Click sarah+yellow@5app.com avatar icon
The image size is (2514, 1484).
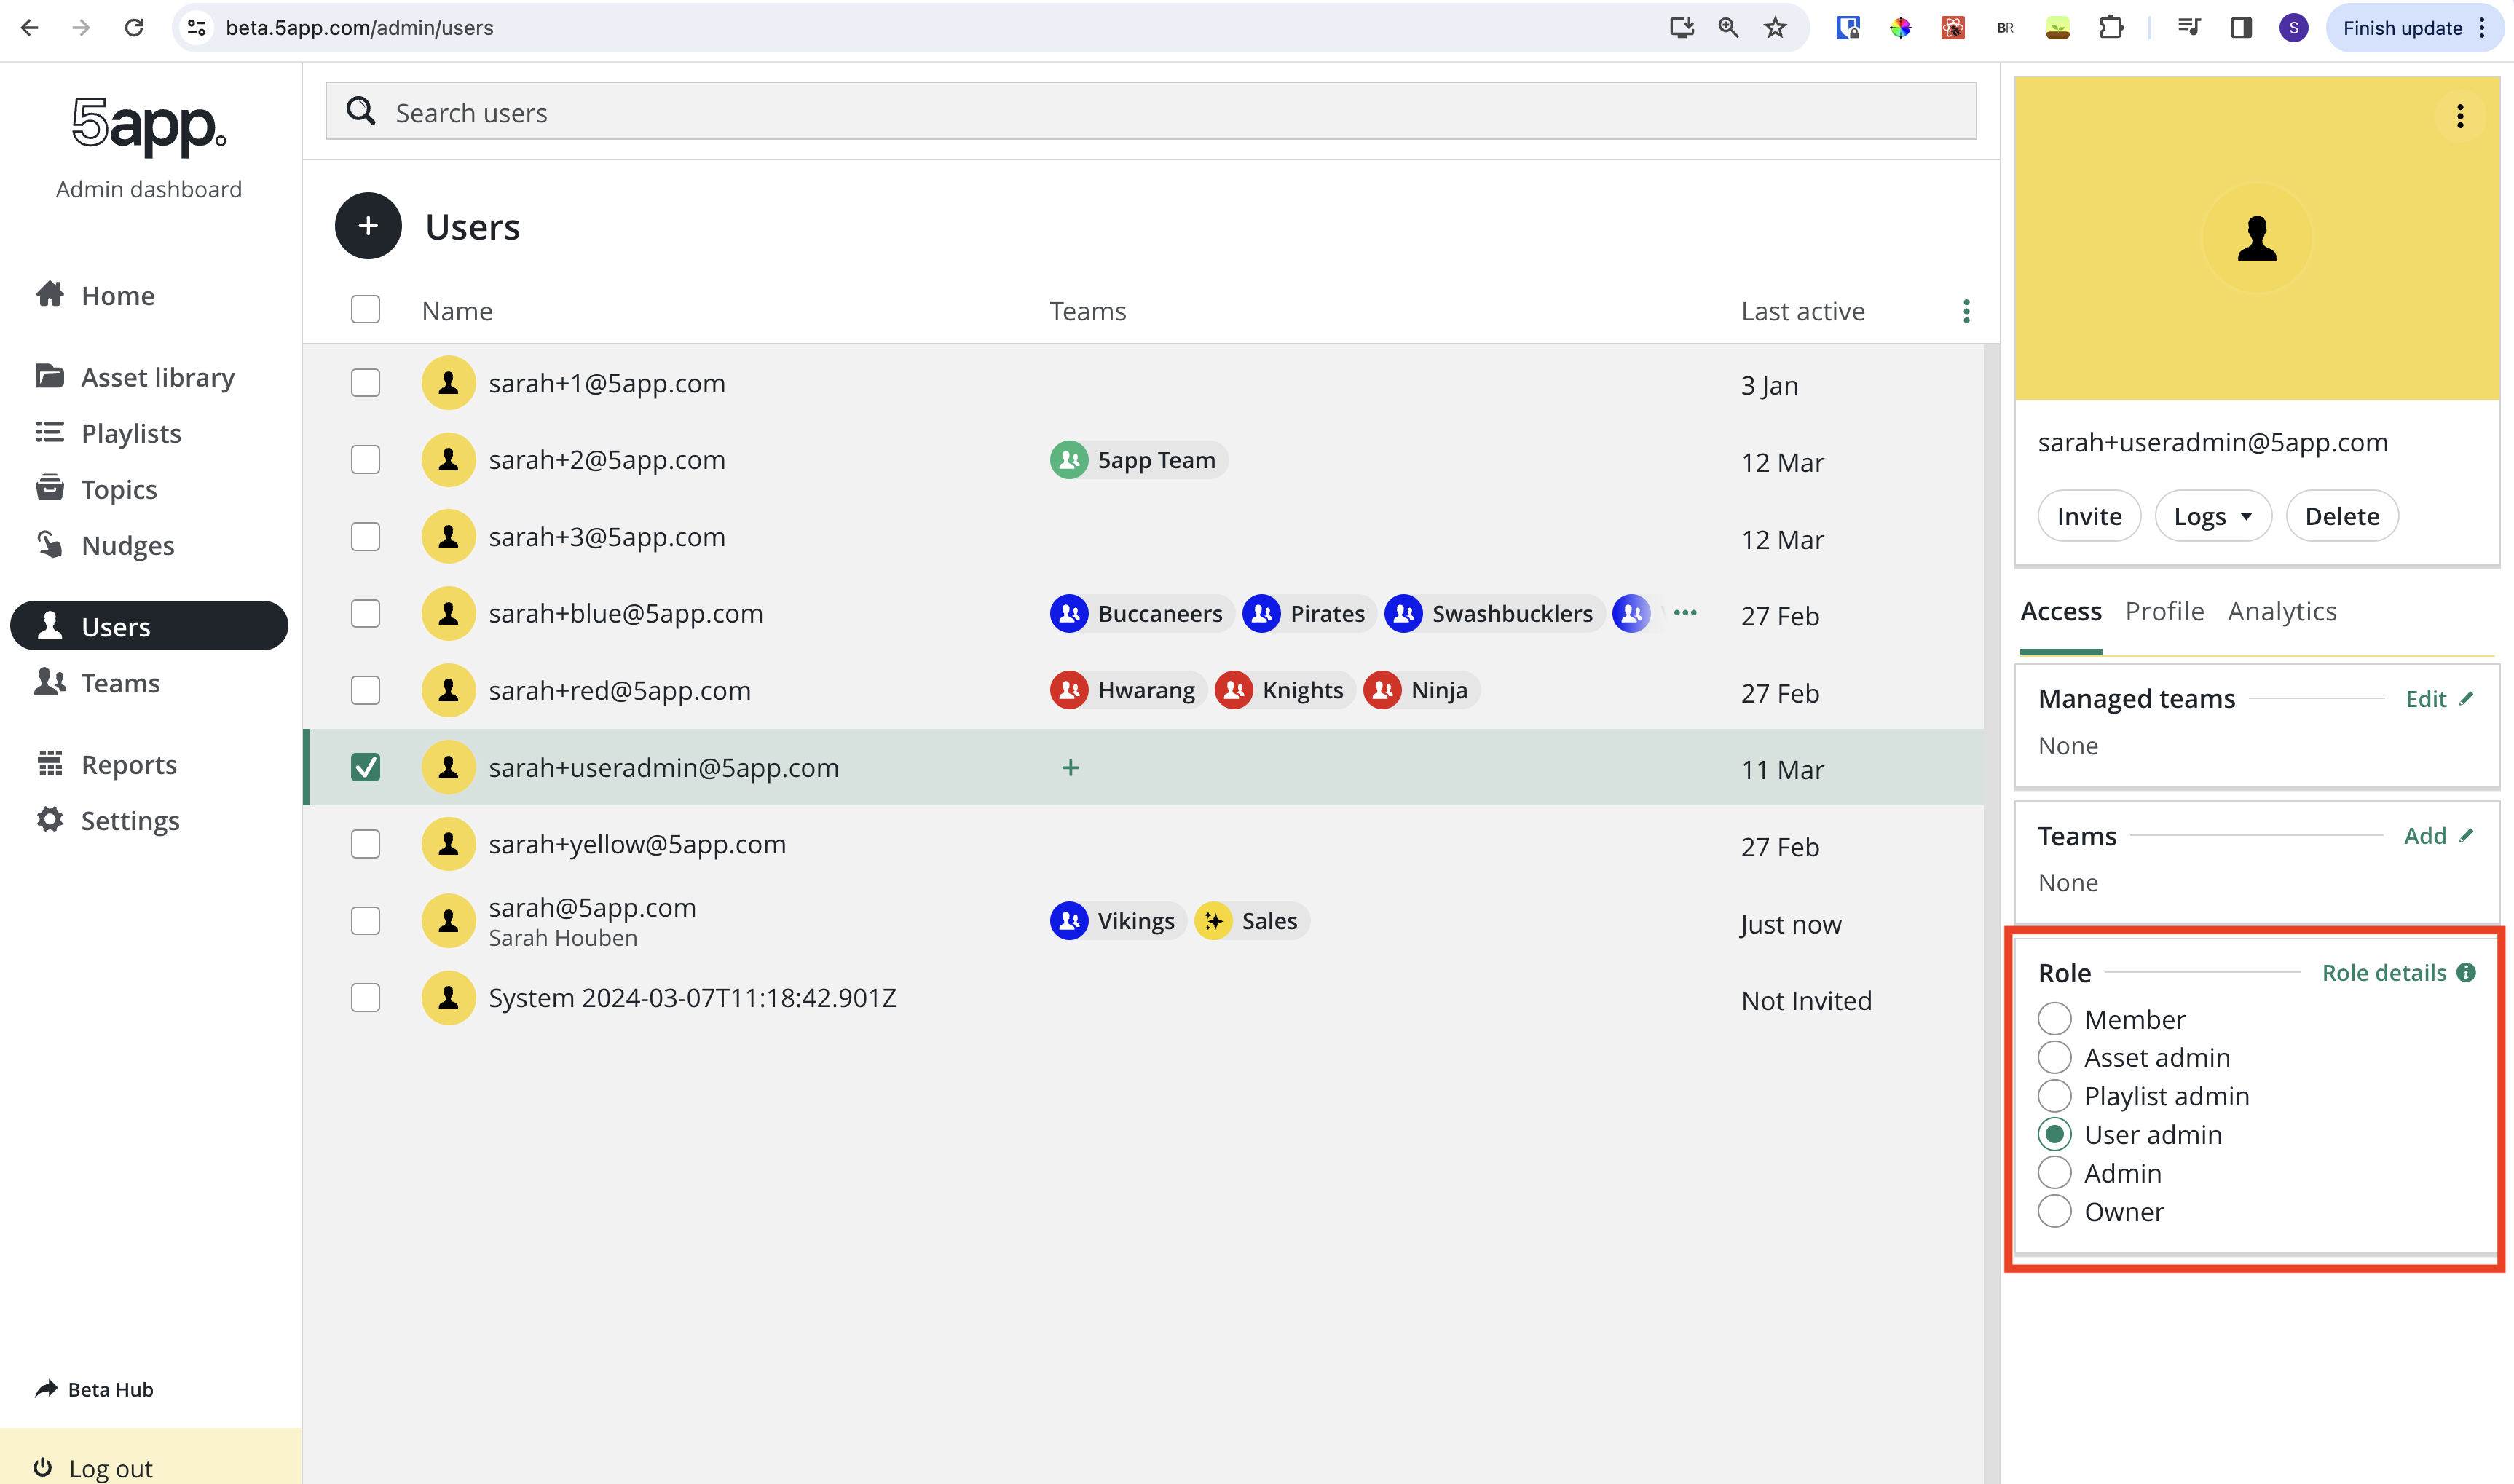448,844
